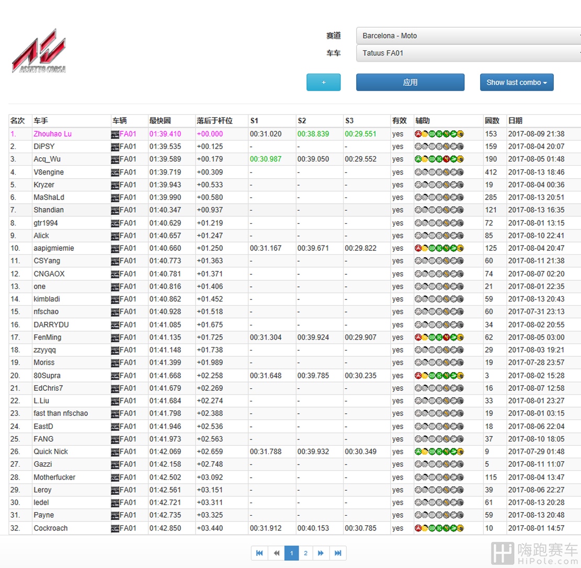Viewport: 581px width, 568px height.
Task: Click driver name EdChris7
Action: 48,388
